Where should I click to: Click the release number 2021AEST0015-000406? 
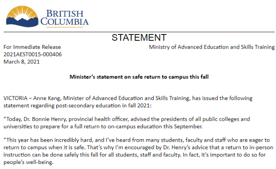33,54
